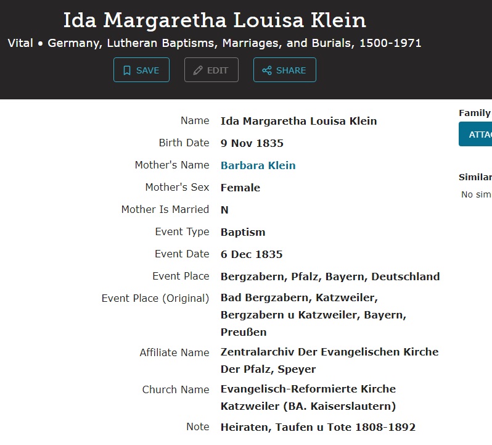Click the share icon on the Share button
The width and height of the screenshot is (492, 445).
click(x=267, y=70)
